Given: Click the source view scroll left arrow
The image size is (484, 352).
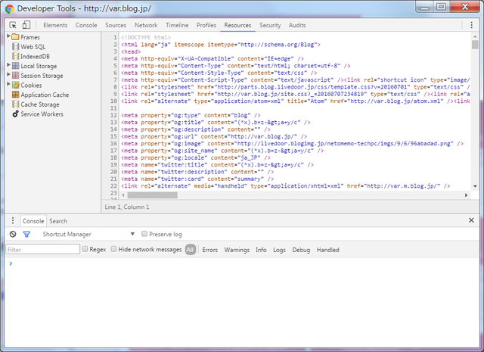Looking at the screenshot, I should [x=123, y=195].
